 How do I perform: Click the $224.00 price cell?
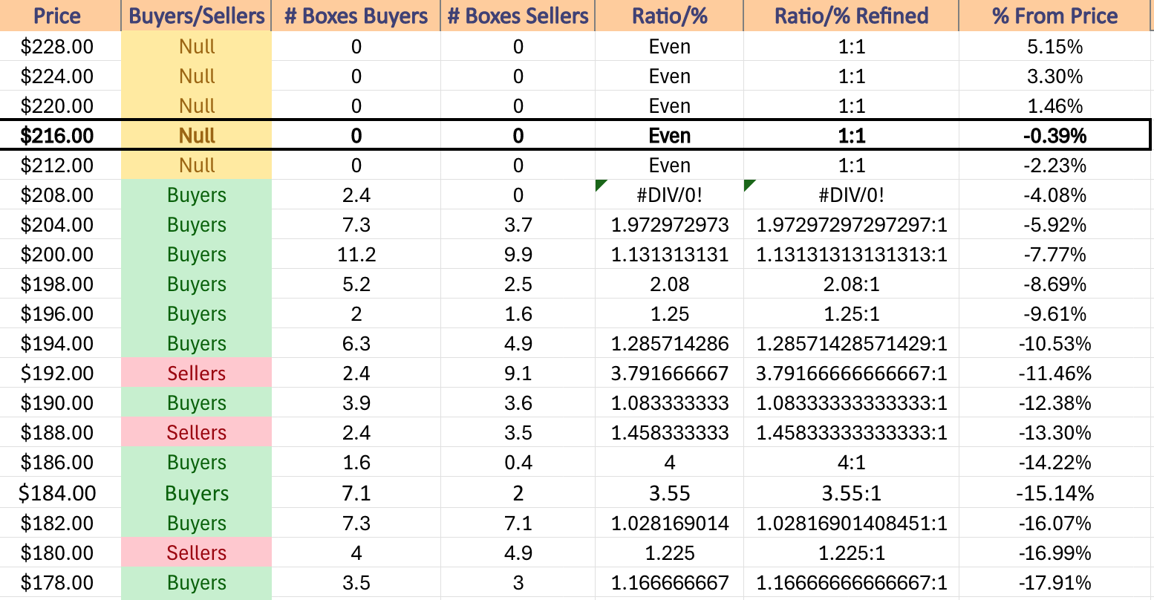point(60,76)
